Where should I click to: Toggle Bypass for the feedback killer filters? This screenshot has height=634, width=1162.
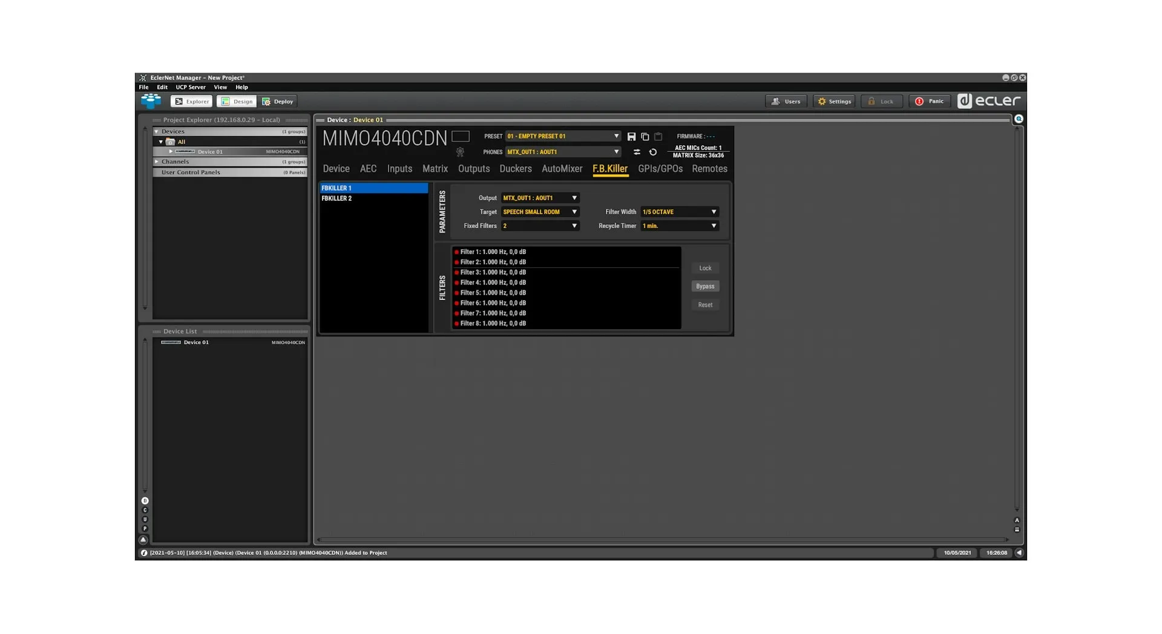(705, 287)
